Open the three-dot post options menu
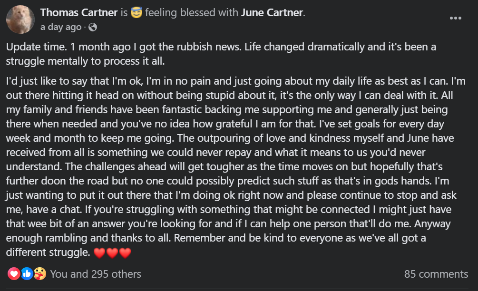The width and height of the screenshot is (478, 291). pyautogui.click(x=456, y=18)
